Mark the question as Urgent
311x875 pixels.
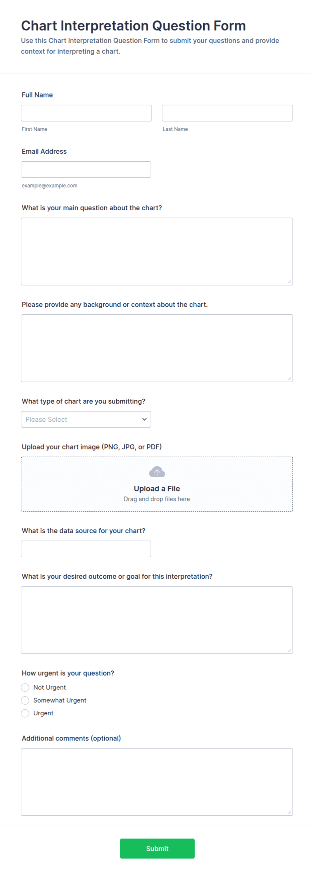coord(25,713)
